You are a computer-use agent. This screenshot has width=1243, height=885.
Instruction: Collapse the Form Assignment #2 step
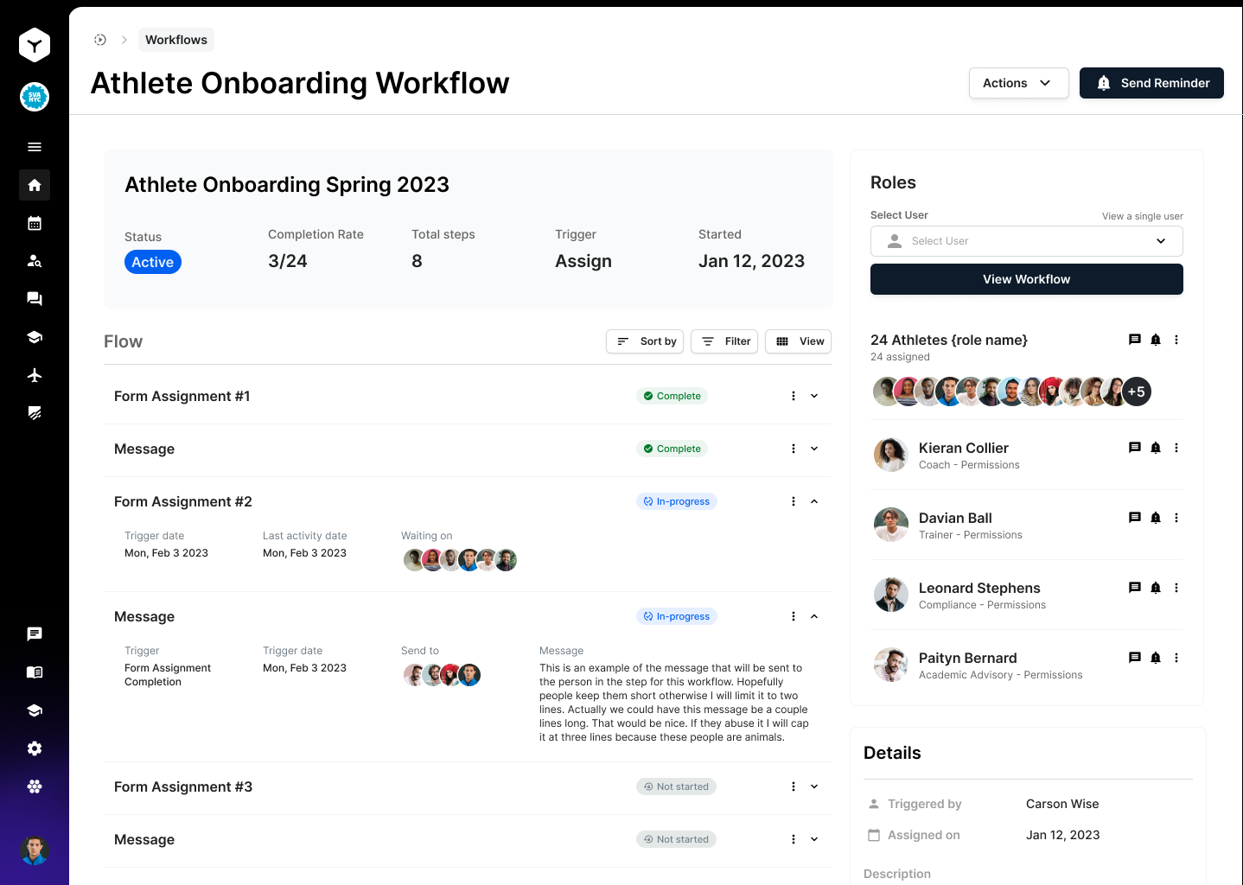click(813, 501)
